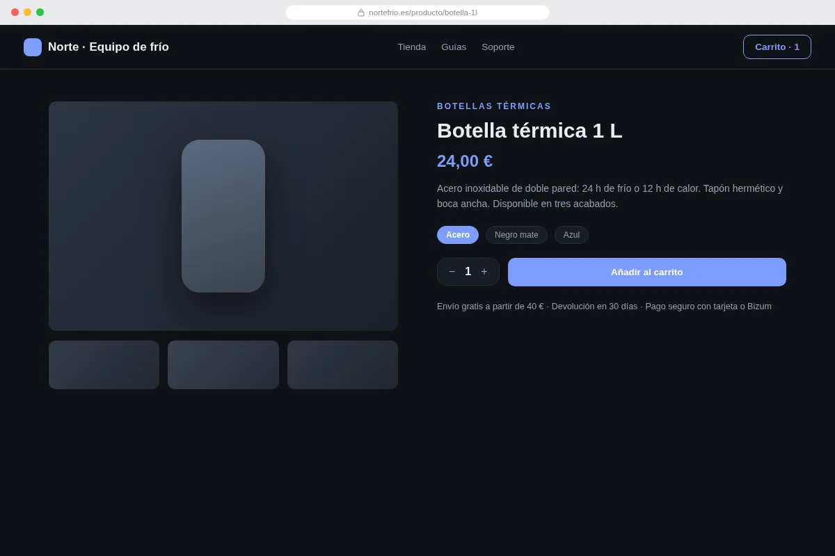The height and width of the screenshot is (556, 835).
Task: Click the quantity value 1
Action: point(468,272)
